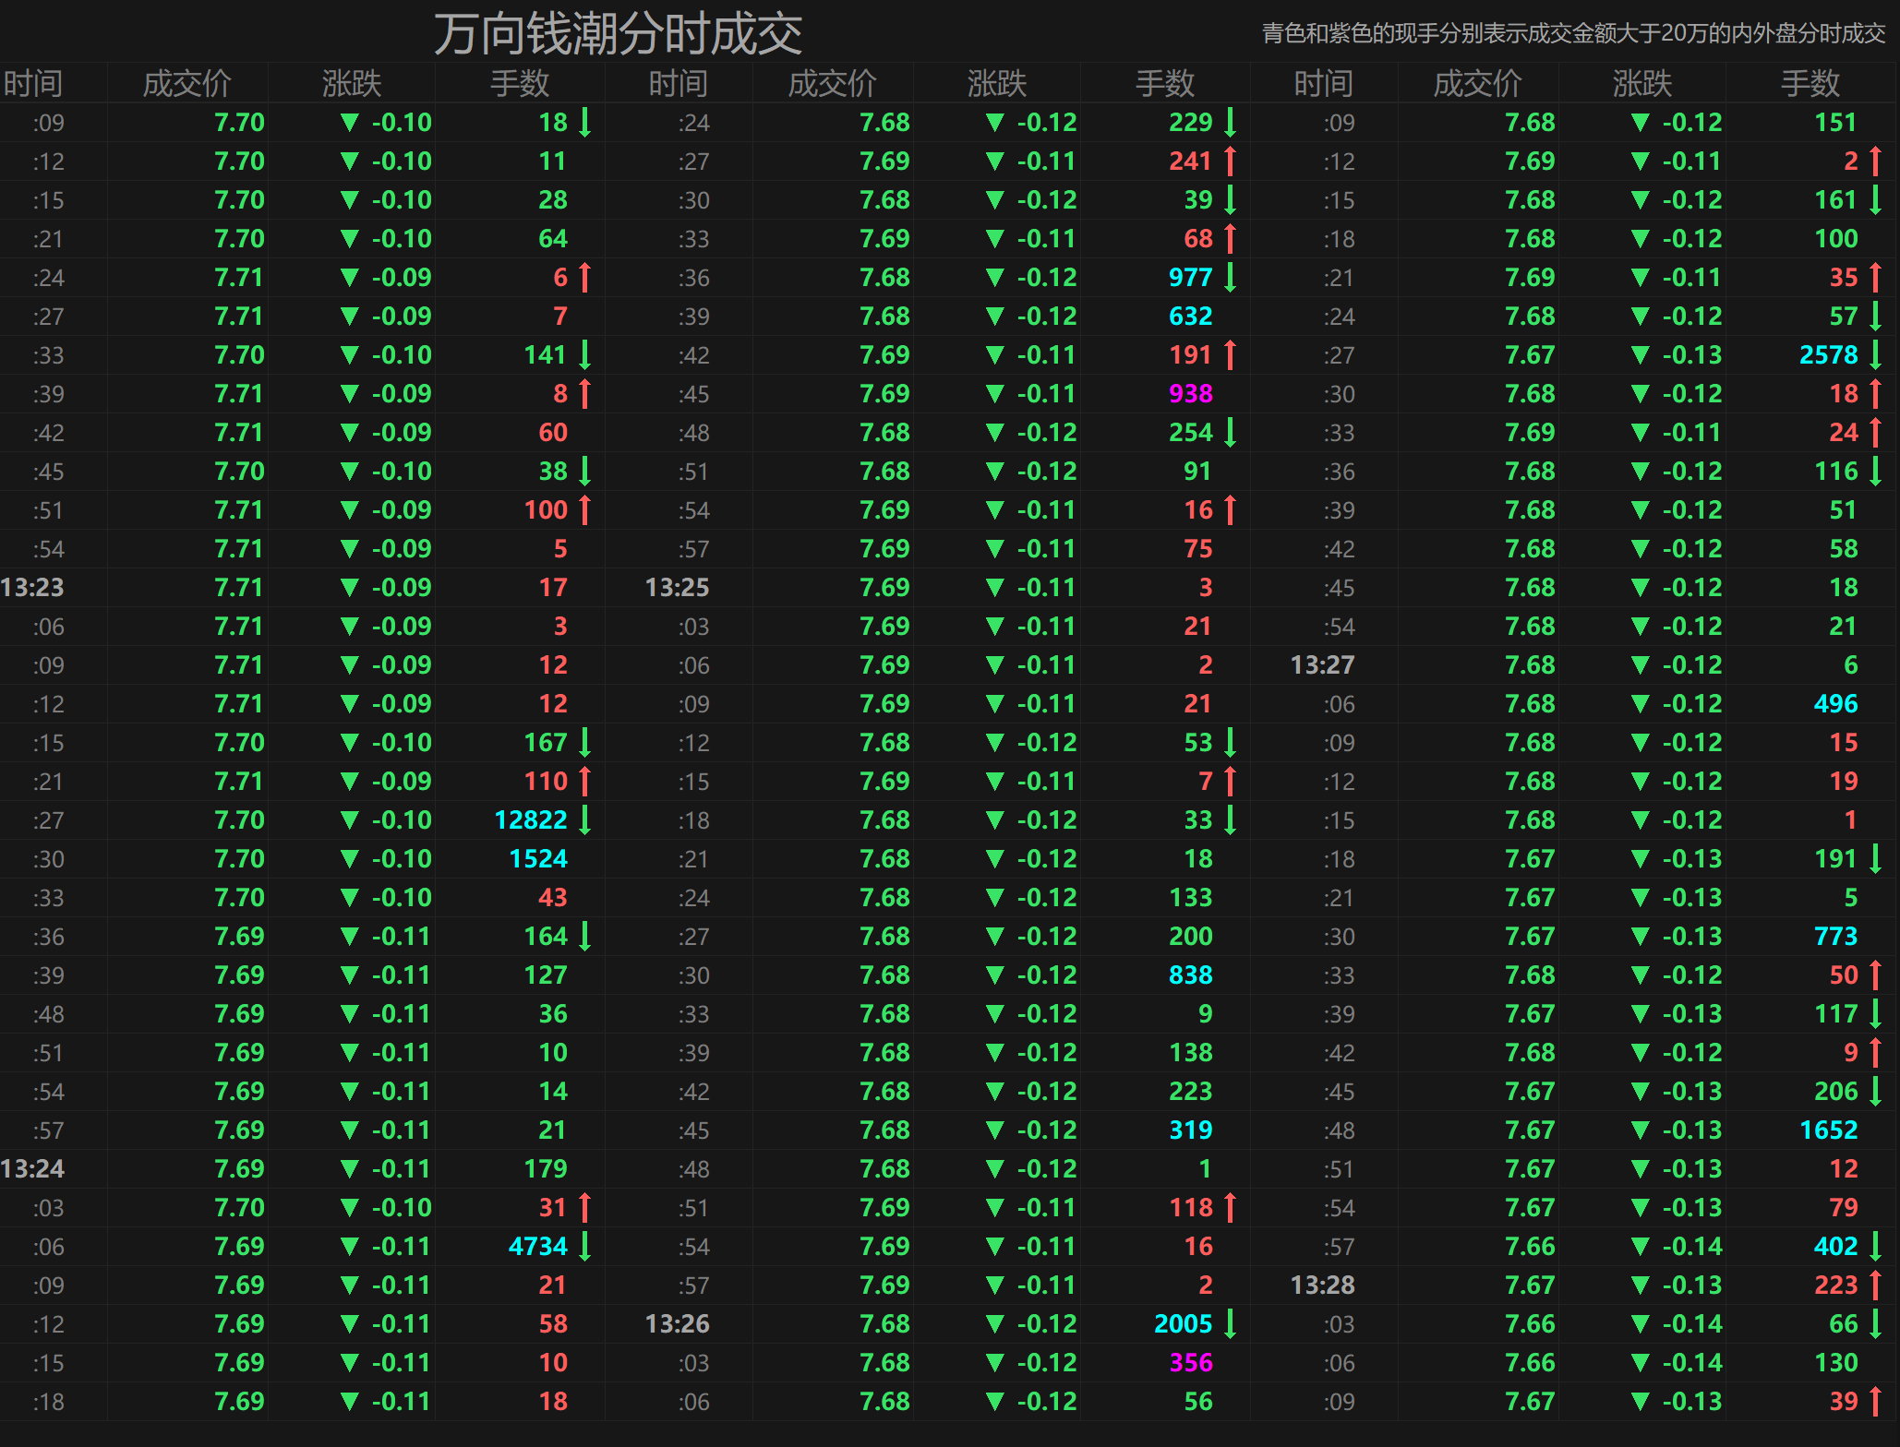Click the down arrow beside volume 12822

click(584, 819)
